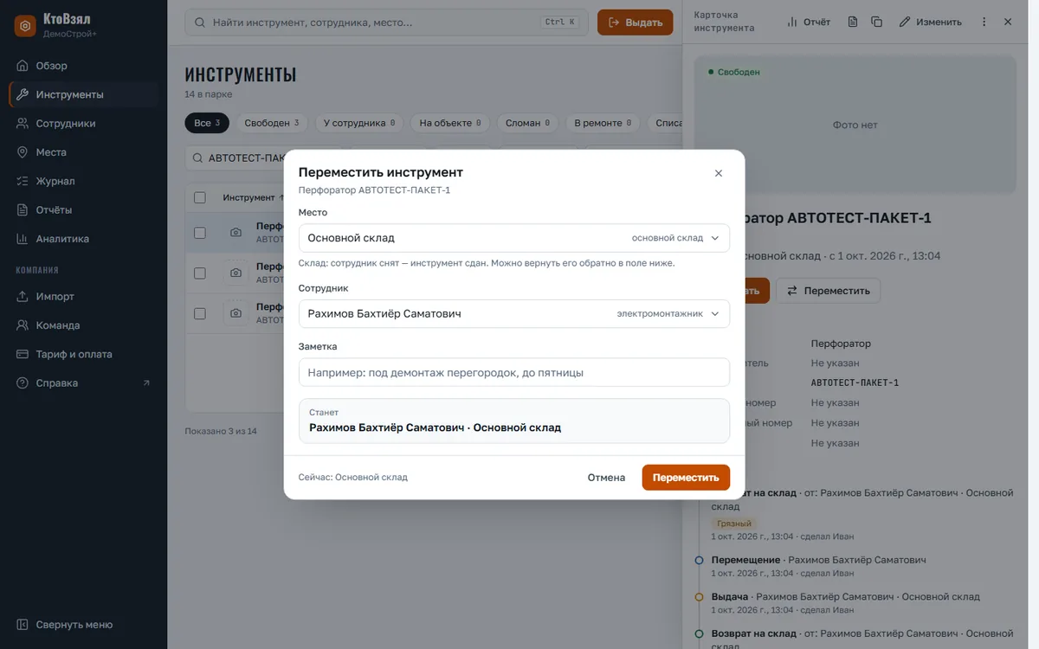Click the Места map pin icon

tap(23, 152)
